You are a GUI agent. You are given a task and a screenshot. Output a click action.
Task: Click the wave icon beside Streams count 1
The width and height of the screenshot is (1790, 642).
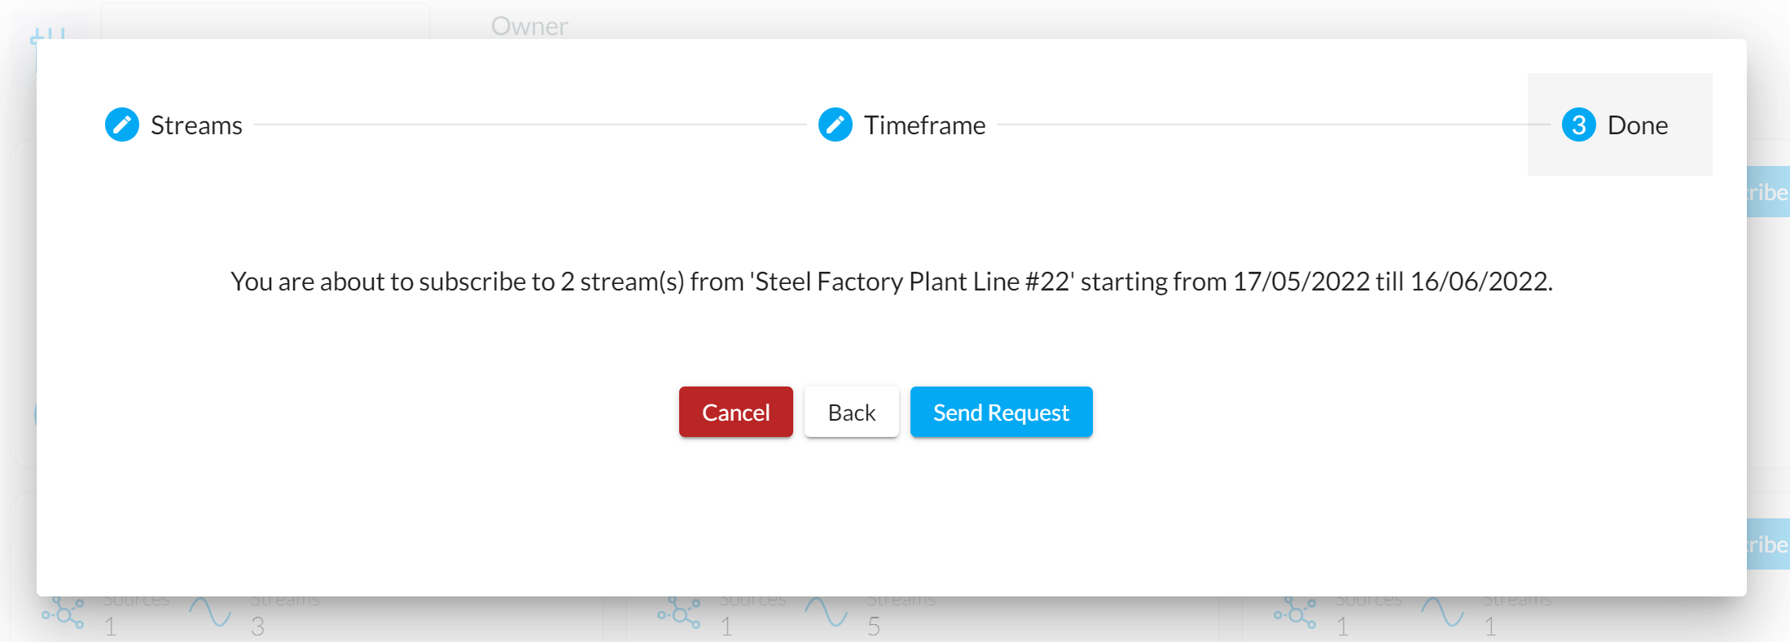tap(1443, 612)
